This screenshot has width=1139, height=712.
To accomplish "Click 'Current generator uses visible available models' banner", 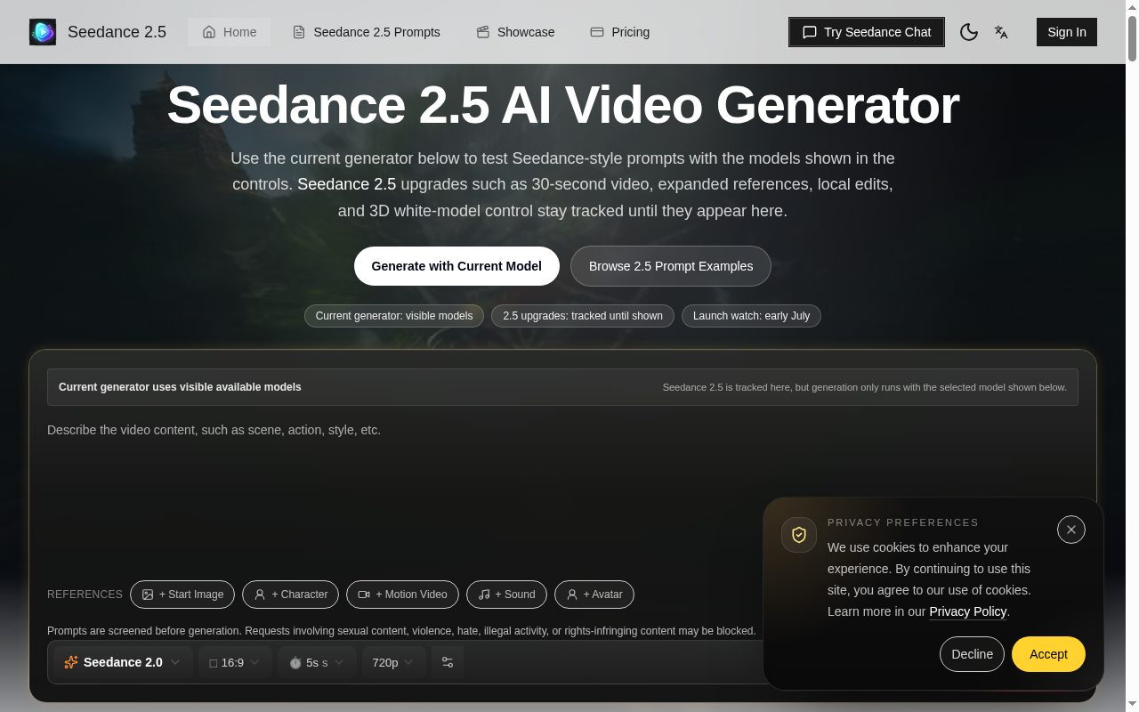I will pyautogui.click(x=562, y=387).
